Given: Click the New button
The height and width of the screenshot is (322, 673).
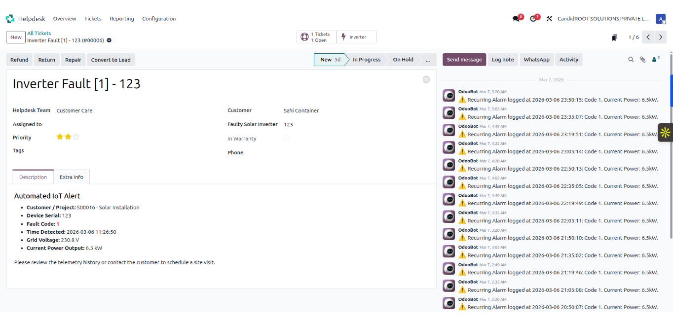Looking at the screenshot, I should click(x=16, y=37).
